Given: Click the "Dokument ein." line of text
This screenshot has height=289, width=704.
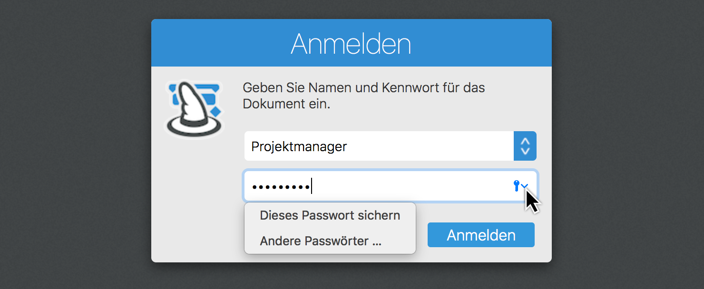Looking at the screenshot, I should (286, 104).
